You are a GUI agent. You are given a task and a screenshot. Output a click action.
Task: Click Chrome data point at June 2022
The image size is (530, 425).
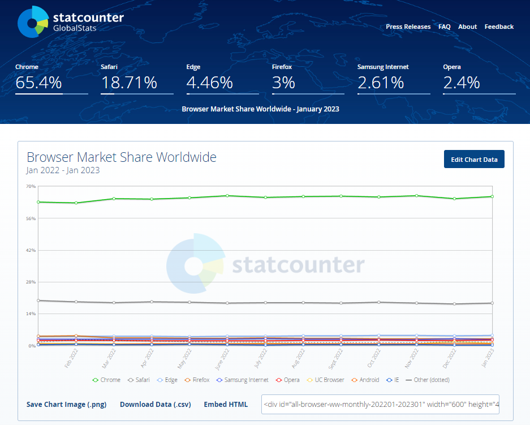[227, 196]
